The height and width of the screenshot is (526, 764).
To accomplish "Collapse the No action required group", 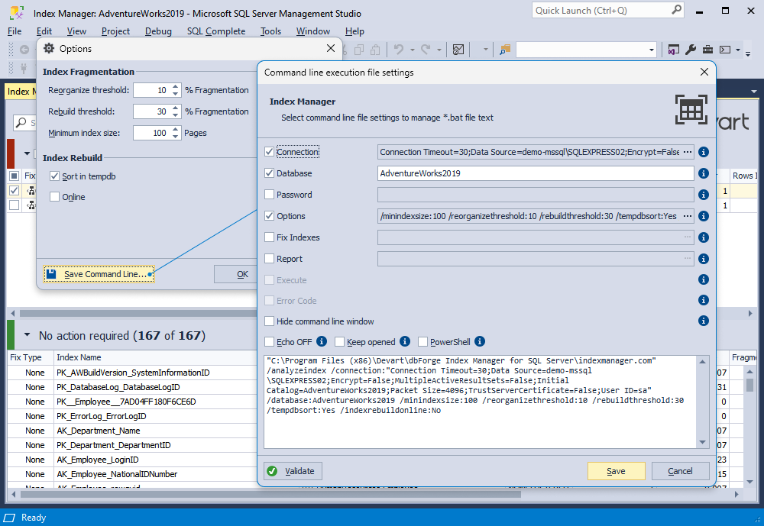I will tap(28, 335).
